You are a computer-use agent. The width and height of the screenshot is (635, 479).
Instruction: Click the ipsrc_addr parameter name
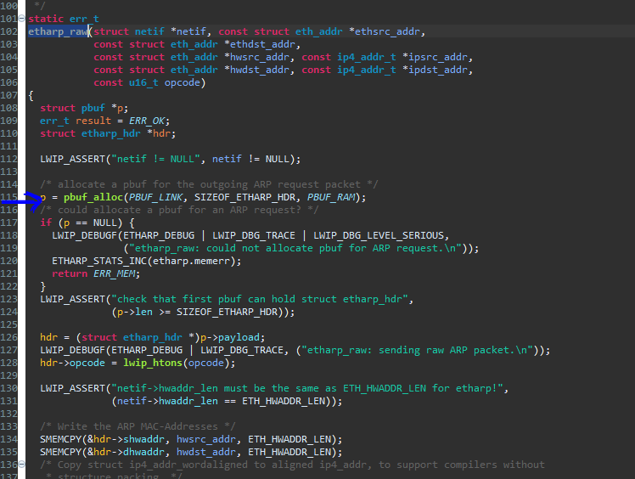tap(438, 57)
